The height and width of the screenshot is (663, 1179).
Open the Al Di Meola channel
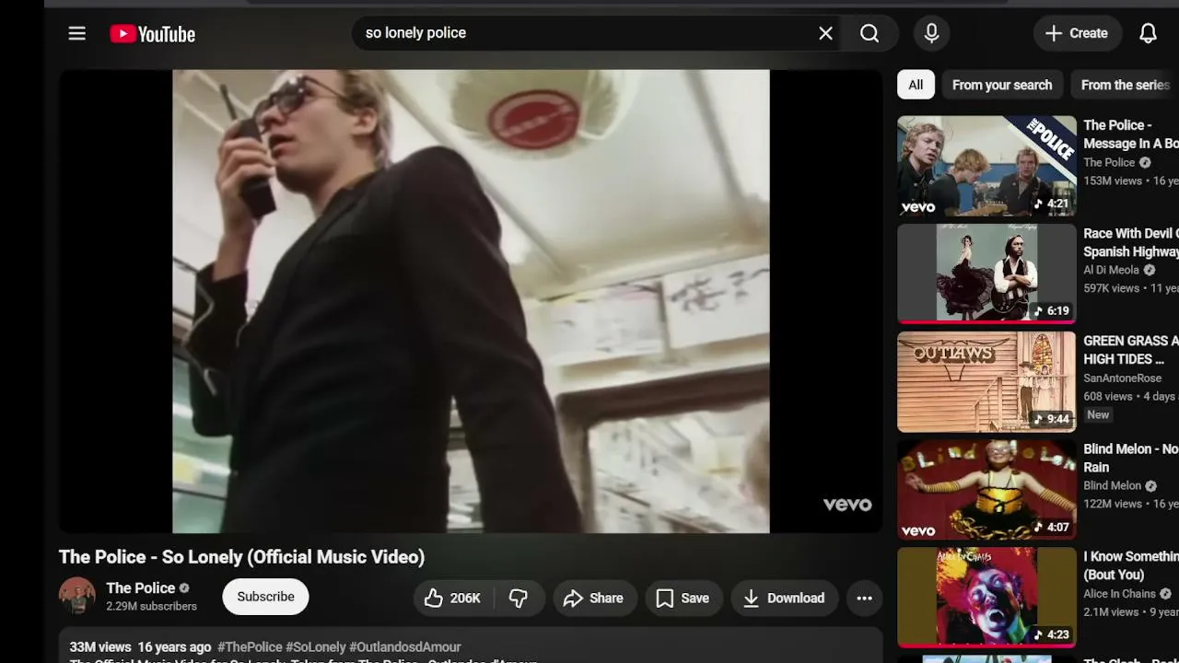1111,270
